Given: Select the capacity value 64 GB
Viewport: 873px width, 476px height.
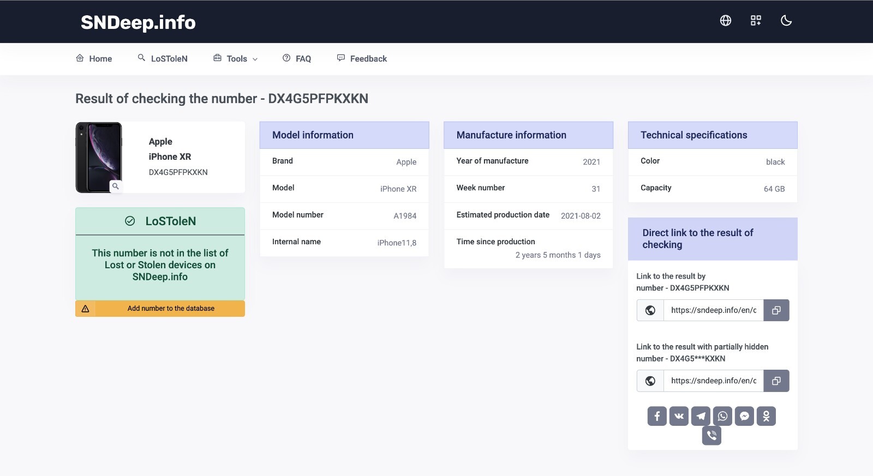Looking at the screenshot, I should point(774,189).
